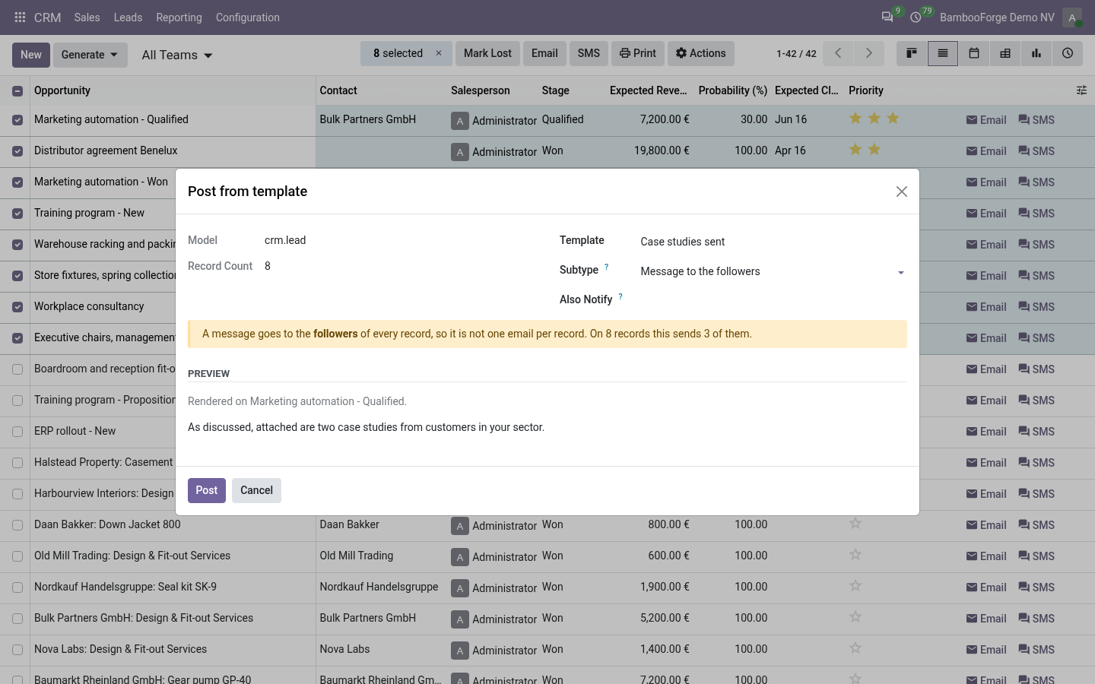Open the Leads menu
This screenshot has width=1095, height=684.
(128, 17)
